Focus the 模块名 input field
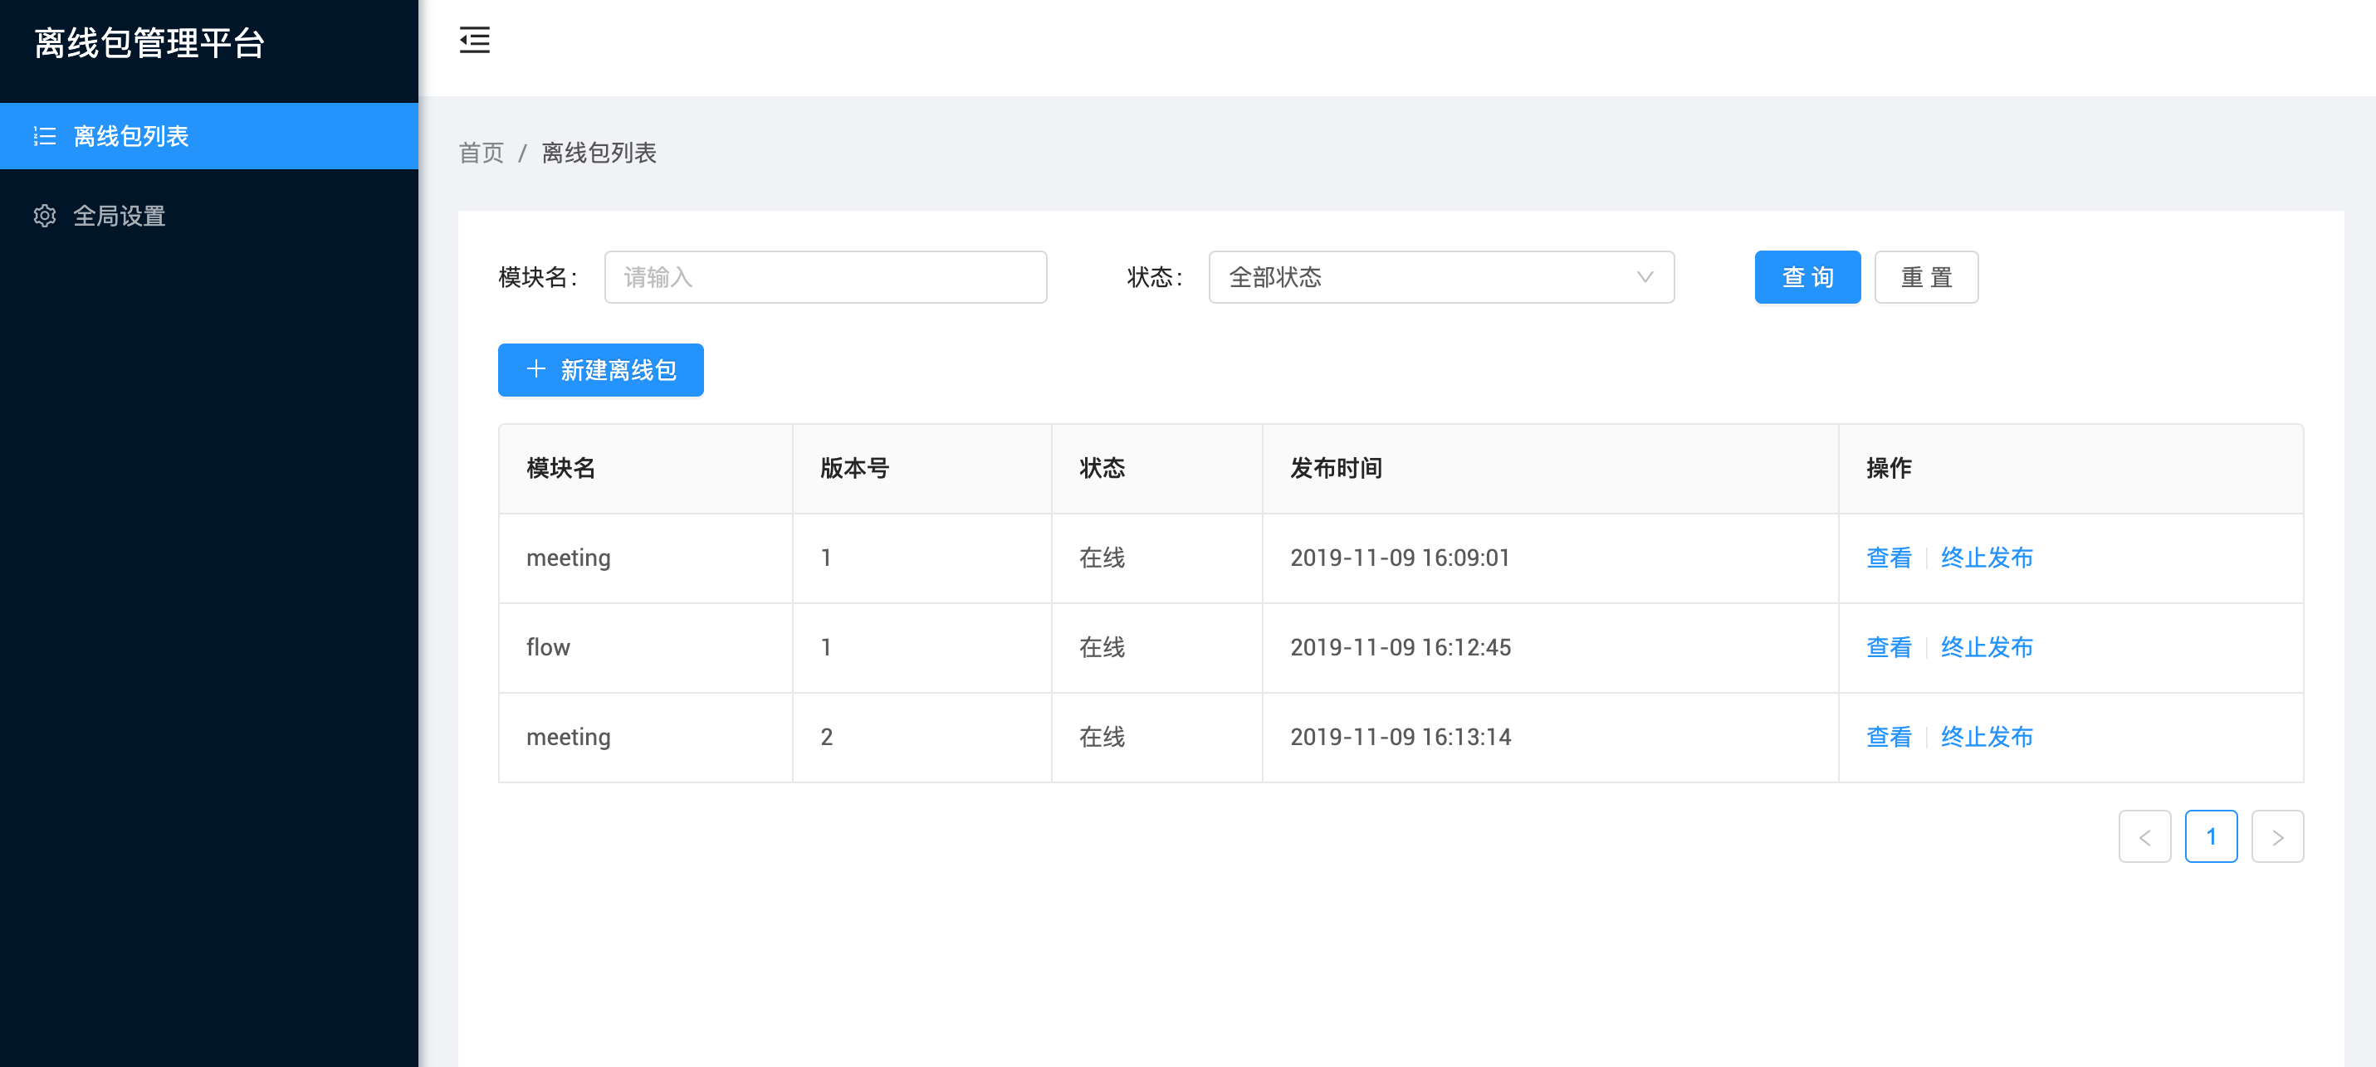Image resolution: width=2376 pixels, height=1067 pixels. (x=824, y=276)
